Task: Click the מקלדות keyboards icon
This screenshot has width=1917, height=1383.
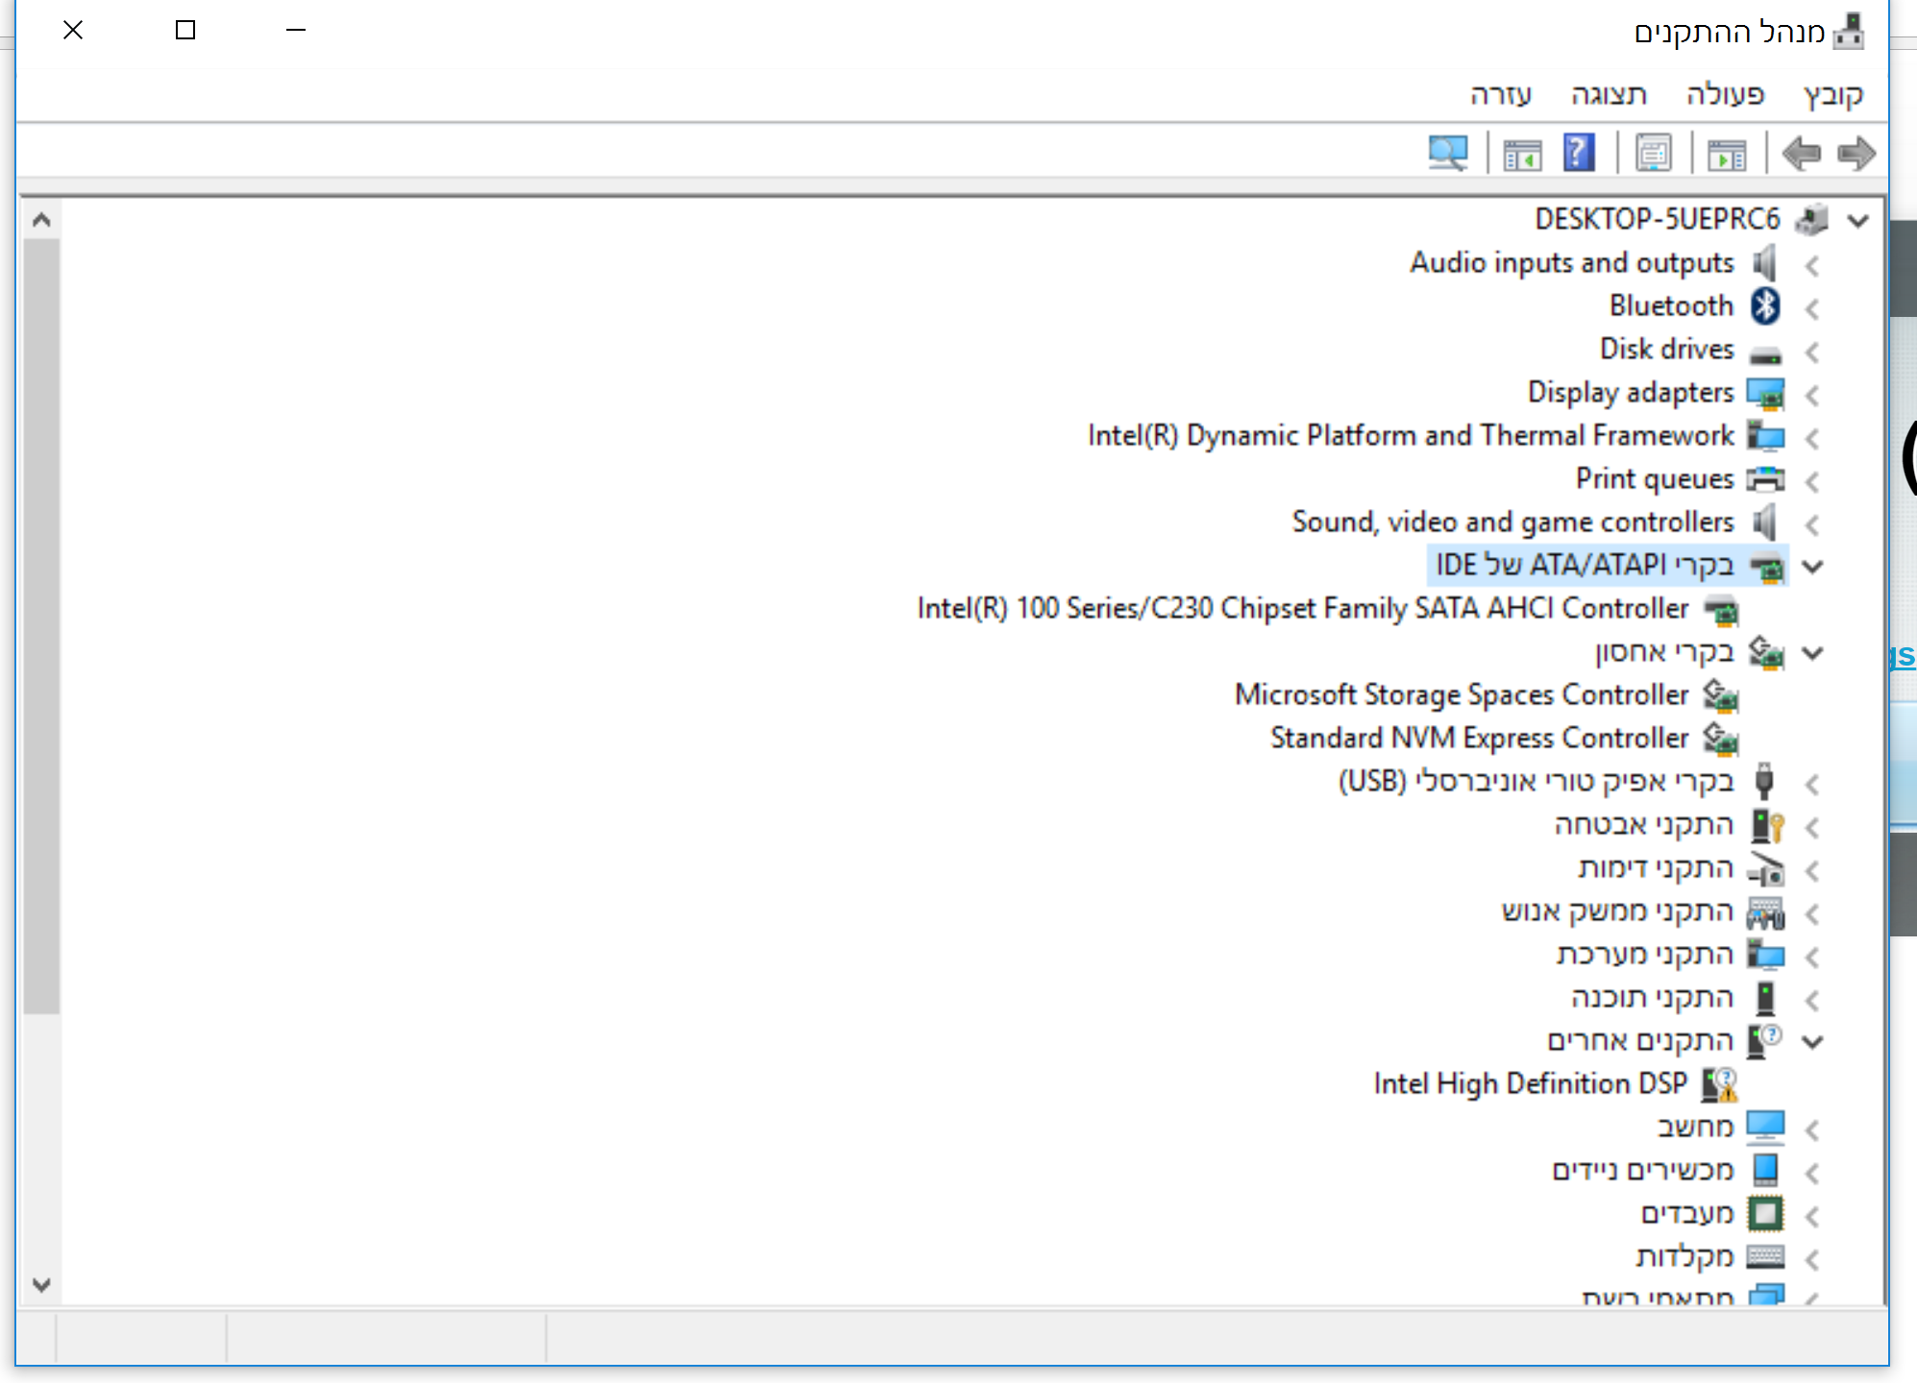Action: pos(1765,1256)
